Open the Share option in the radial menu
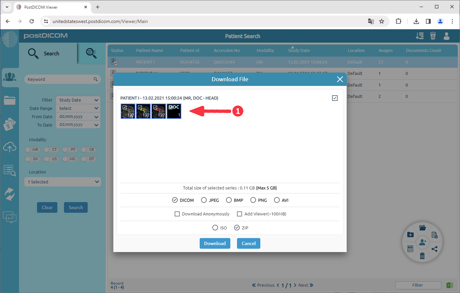 pyautogui.click(x=435, y=249)
